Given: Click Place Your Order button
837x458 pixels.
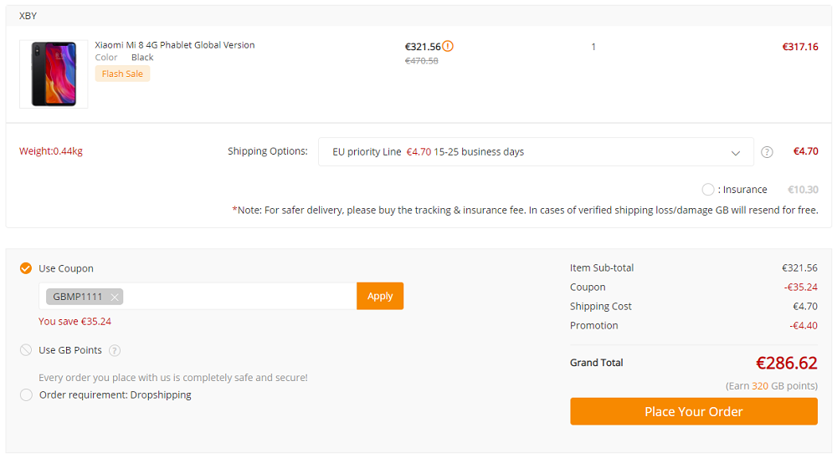Looking at the screenshot, I should [x=693, y=411].
